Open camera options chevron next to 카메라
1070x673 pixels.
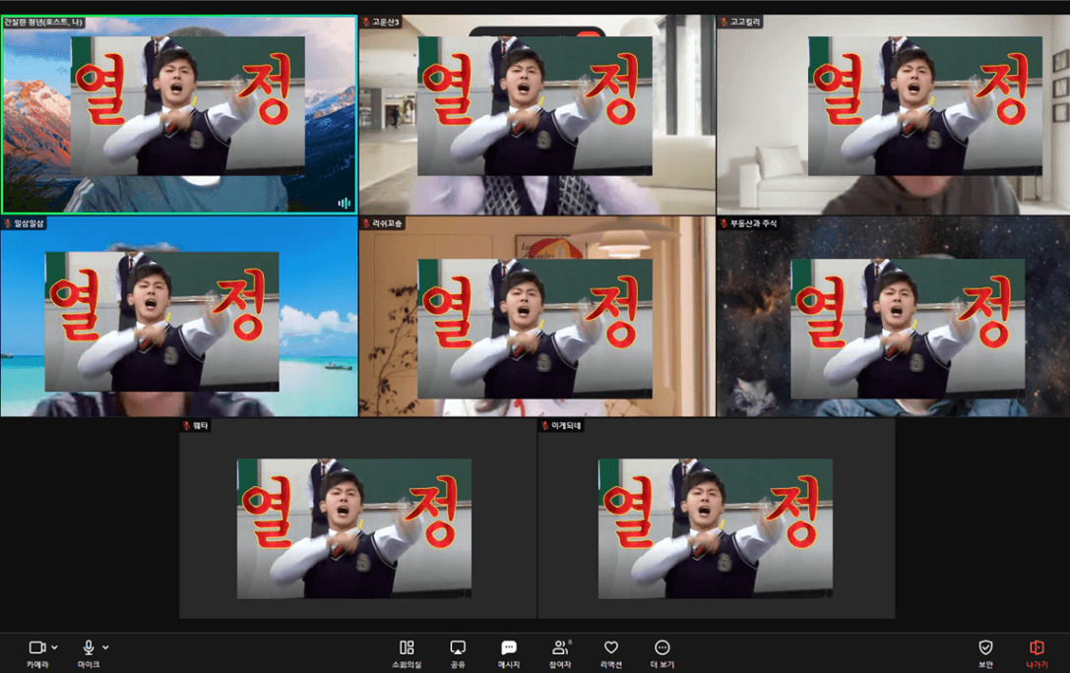[x=54, y=647]
